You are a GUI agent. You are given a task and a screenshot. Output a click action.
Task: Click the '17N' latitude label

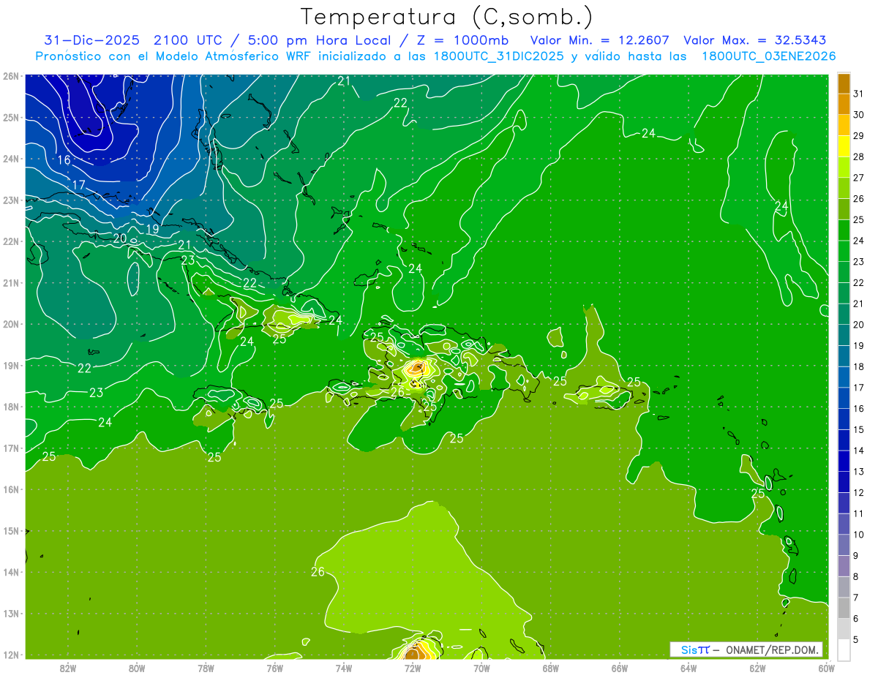pos(11,448)
